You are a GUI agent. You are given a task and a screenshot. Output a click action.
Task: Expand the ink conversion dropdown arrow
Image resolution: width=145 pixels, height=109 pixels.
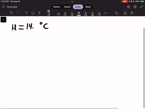(x=135, y=13)
